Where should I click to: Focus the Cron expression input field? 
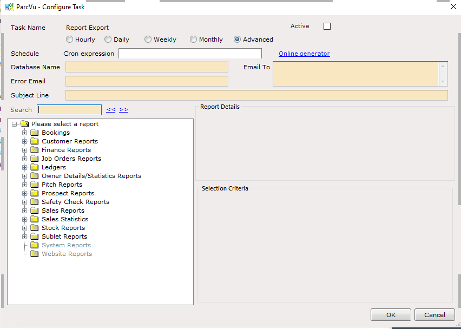190,54
